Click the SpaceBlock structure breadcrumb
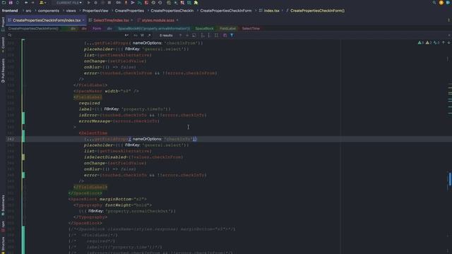 point(204,28)
